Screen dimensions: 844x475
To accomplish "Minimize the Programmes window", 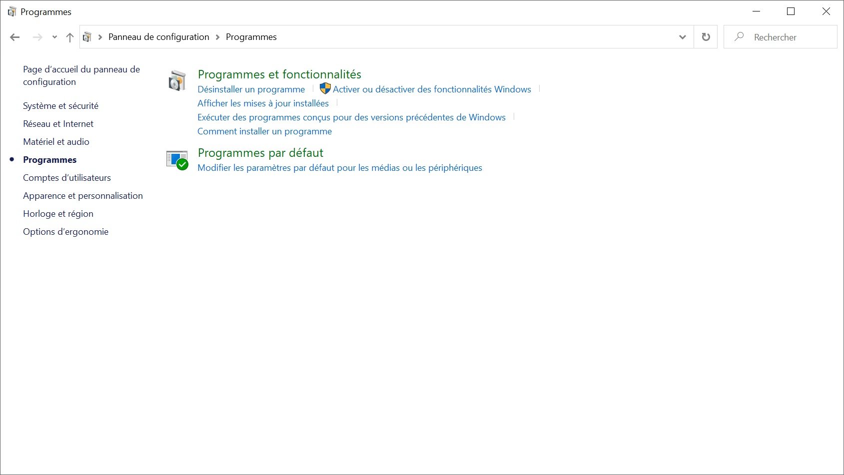I will coord(756,11).
